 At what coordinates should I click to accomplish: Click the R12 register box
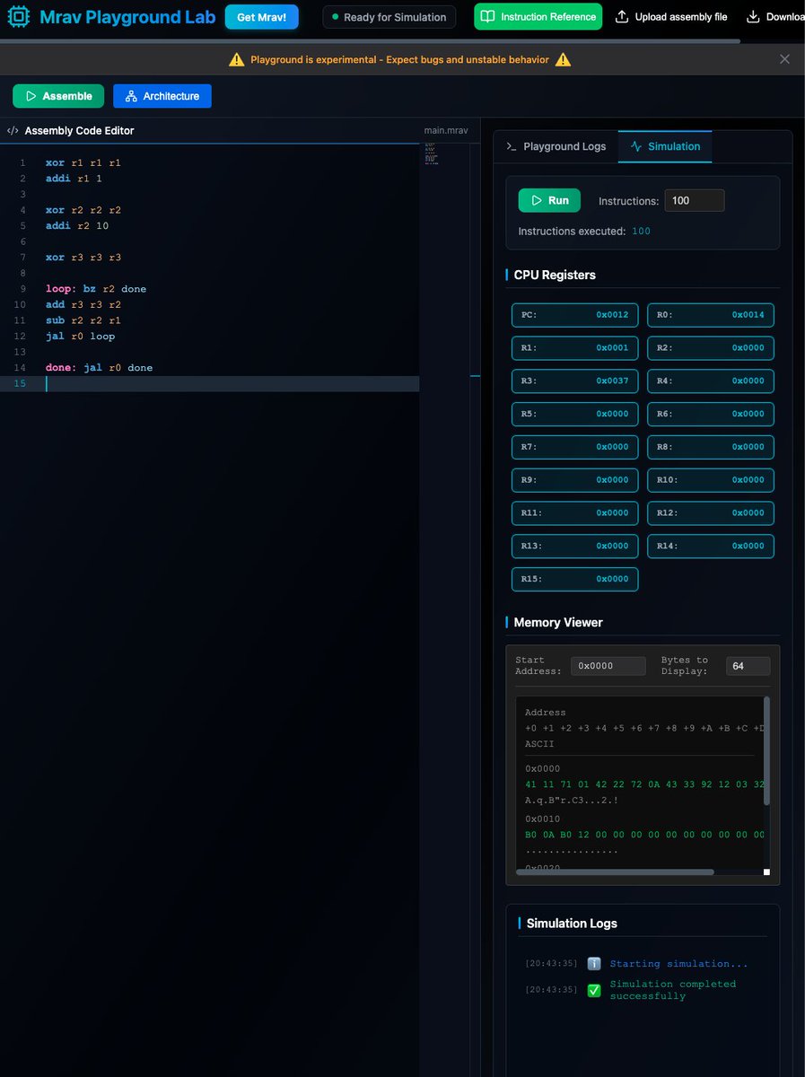711,513
